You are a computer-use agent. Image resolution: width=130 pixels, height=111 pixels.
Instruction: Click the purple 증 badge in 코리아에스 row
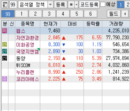click(5, 79)
